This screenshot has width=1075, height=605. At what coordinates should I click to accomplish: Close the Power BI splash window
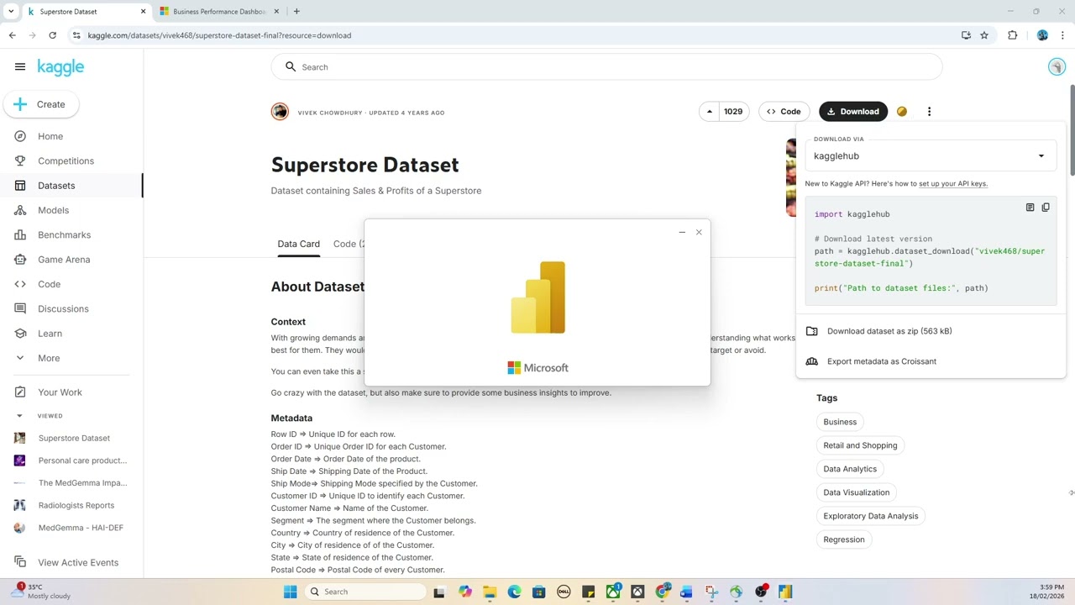(699, 232)
